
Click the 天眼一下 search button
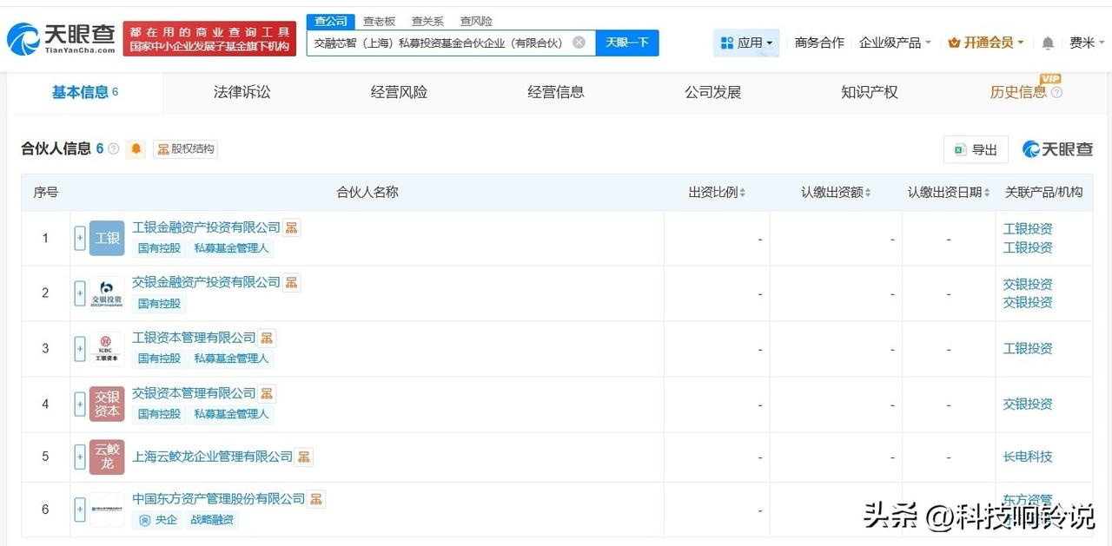[x=627, y=43]
